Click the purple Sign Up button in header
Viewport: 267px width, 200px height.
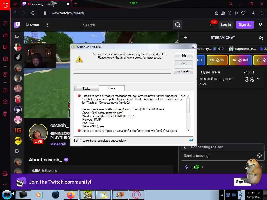pyautogui.click(x=245, y=25)
